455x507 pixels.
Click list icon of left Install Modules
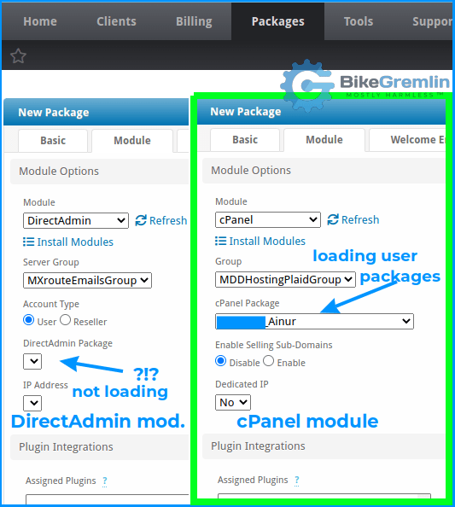pos(28,242)
